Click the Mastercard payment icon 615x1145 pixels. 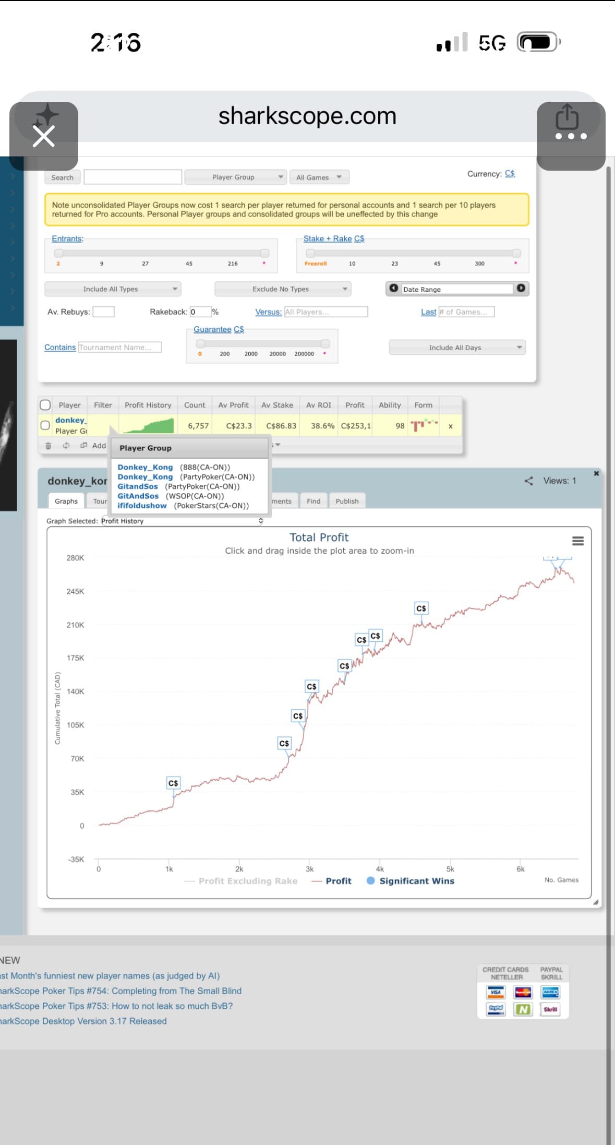pyautogui.click(x=523, y=993)
